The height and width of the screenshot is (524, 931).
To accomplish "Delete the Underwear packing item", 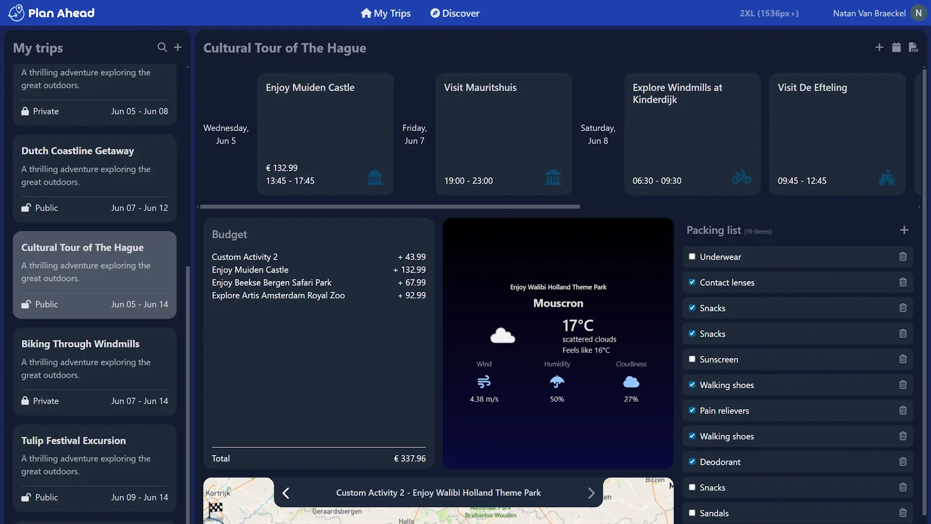I will (x=902, y=257).
